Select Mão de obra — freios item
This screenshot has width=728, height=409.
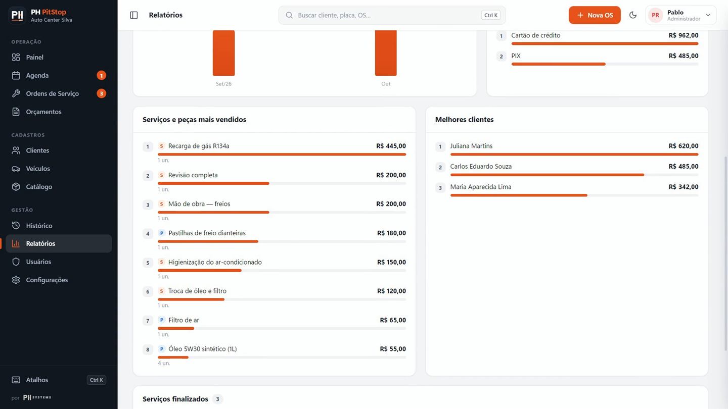[x=274, y=211]
